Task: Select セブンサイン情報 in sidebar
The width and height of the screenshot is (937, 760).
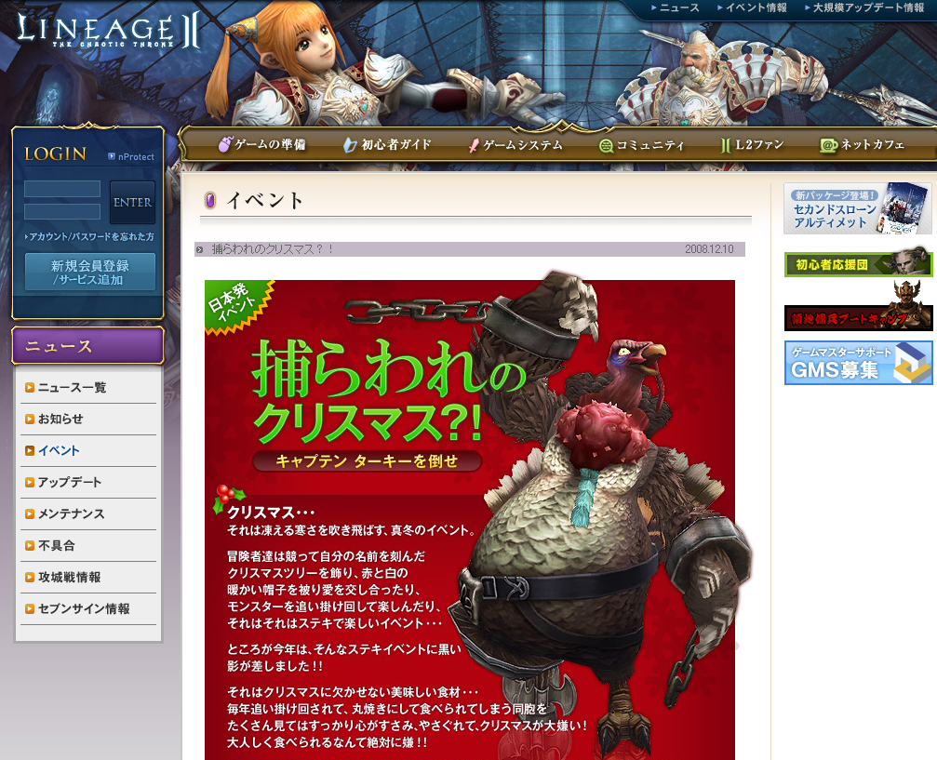Action: point(84,608)
